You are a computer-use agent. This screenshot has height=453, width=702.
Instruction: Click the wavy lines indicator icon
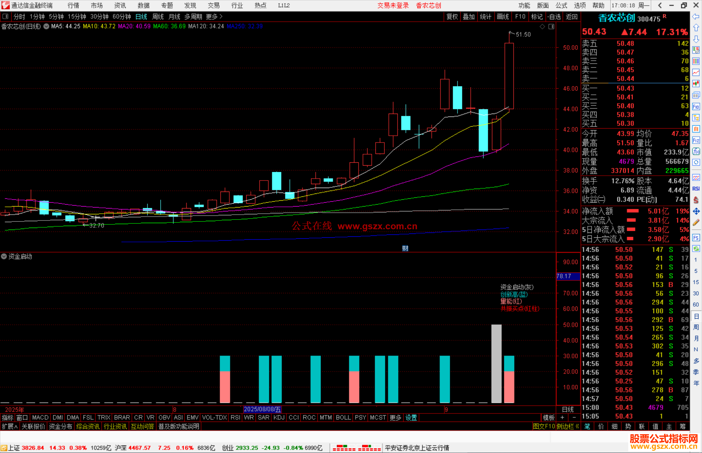point(696,177)
